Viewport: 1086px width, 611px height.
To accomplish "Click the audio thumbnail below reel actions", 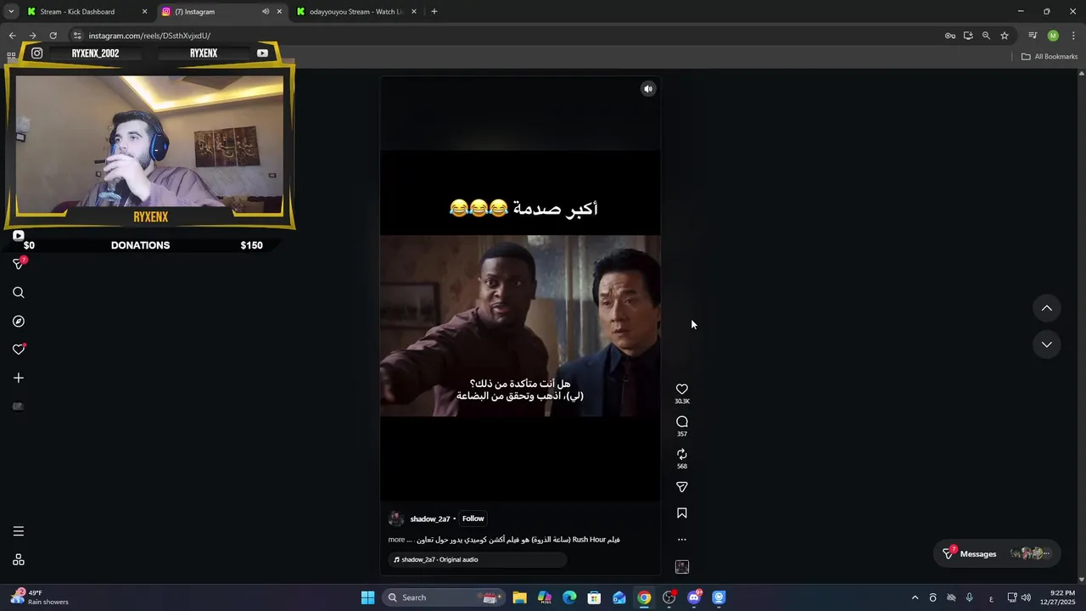I will [682, 567].
